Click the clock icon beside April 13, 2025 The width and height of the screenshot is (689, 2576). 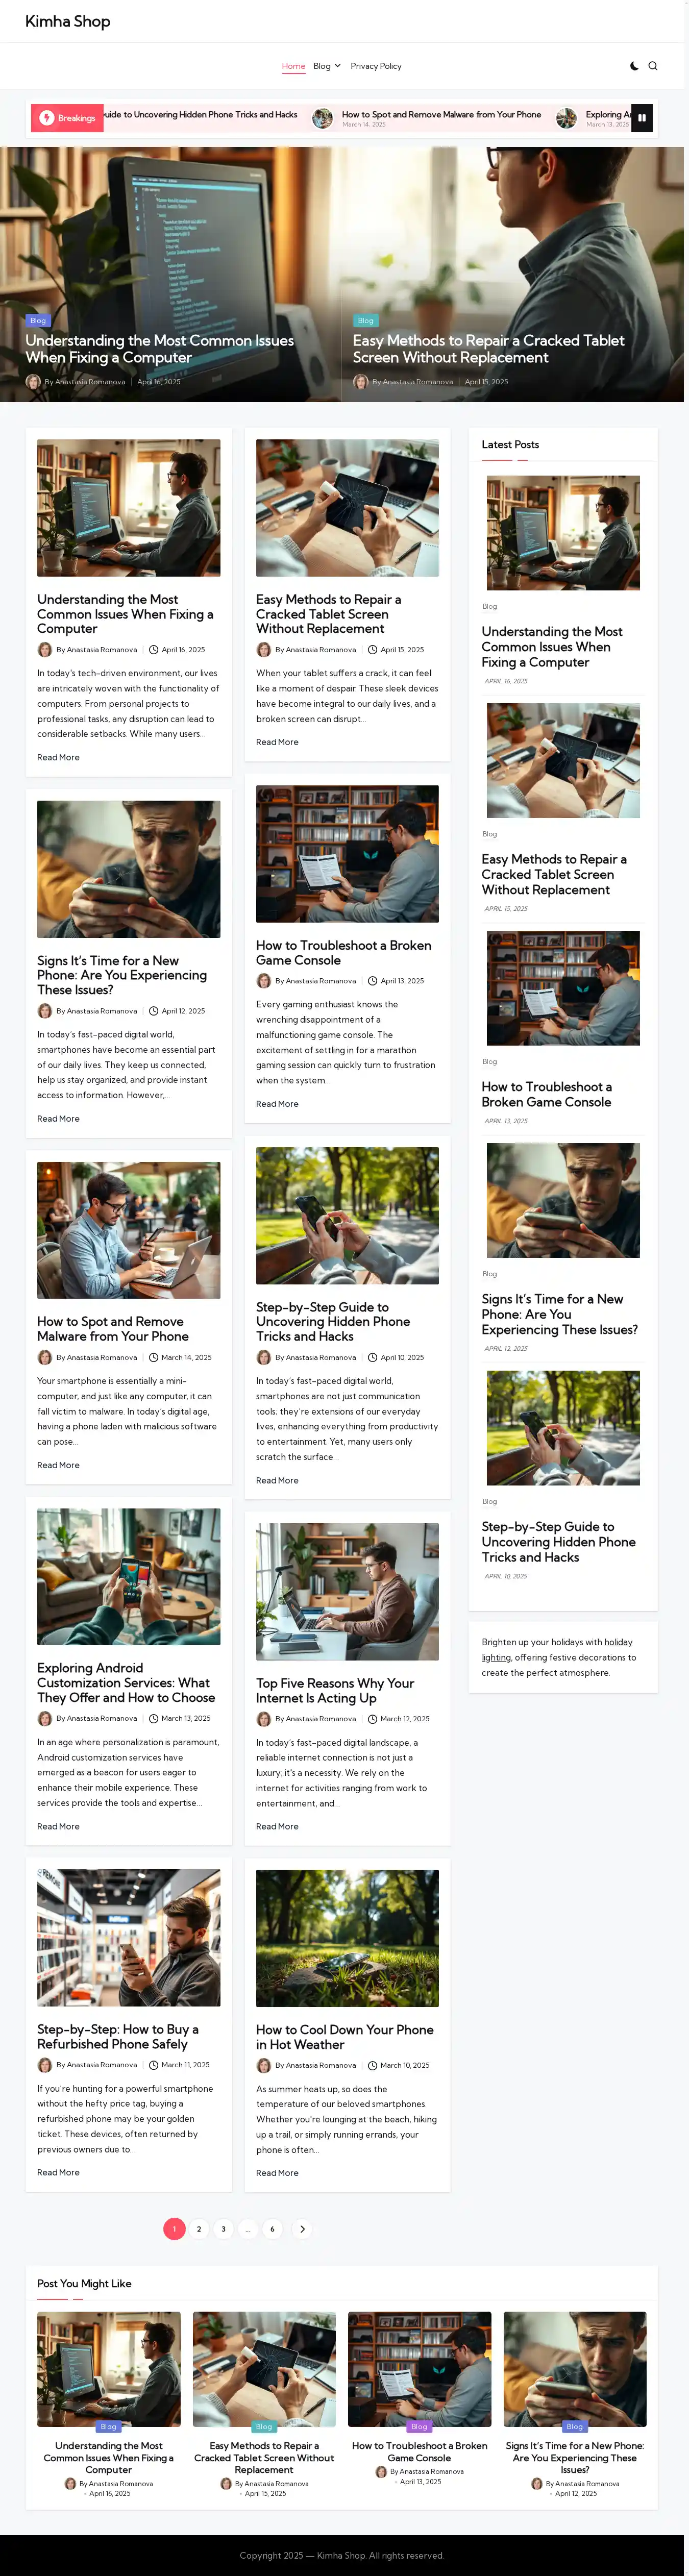pos(372,981)
